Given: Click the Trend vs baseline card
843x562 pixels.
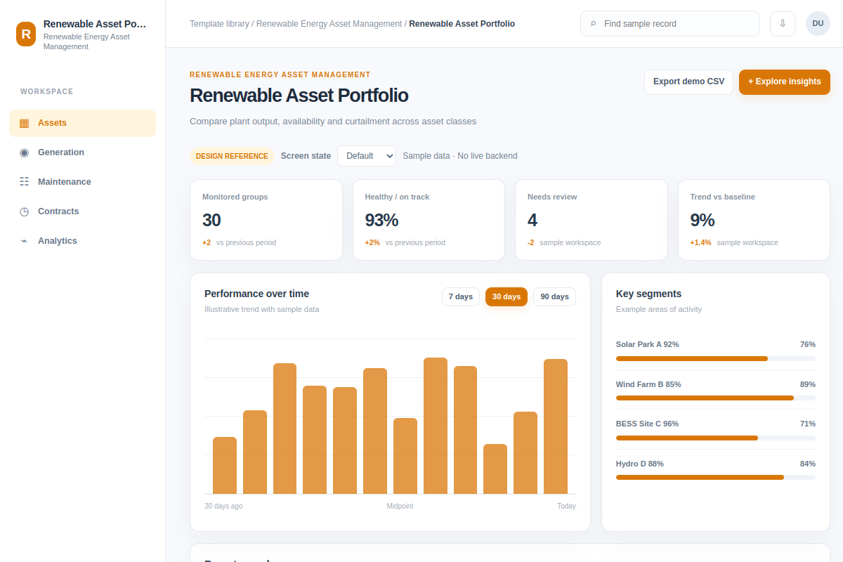Looking at the screenshot, I should click(x=754, y=220).
